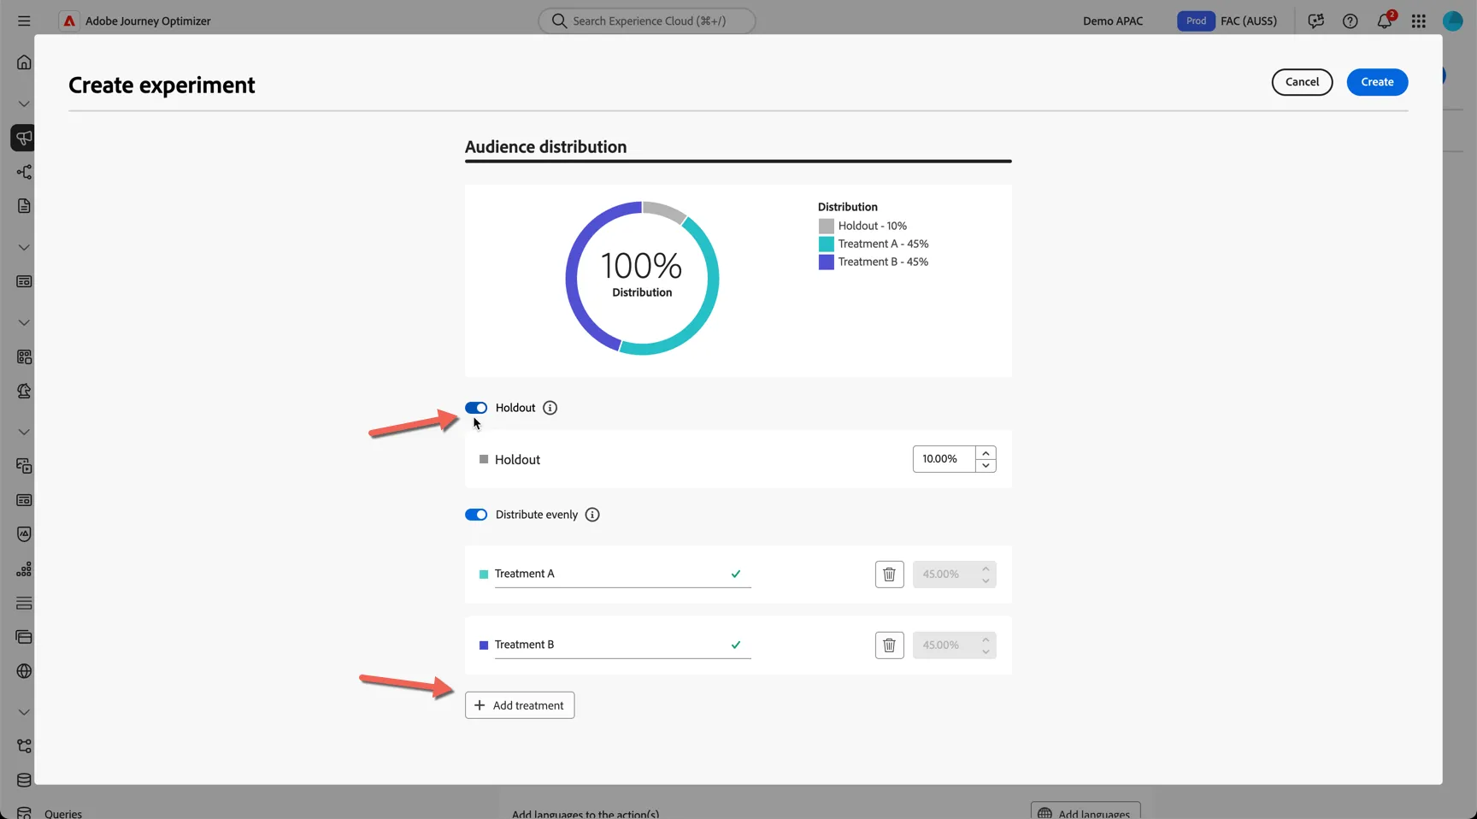Cancel the experiment creation
Viewport: 1477px width, 819px height.
click(x=1302, y=82)
